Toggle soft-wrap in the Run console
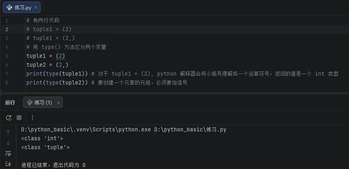Image resolution: width=349 pixels, height=169 pixels. [x=8, y=153]
